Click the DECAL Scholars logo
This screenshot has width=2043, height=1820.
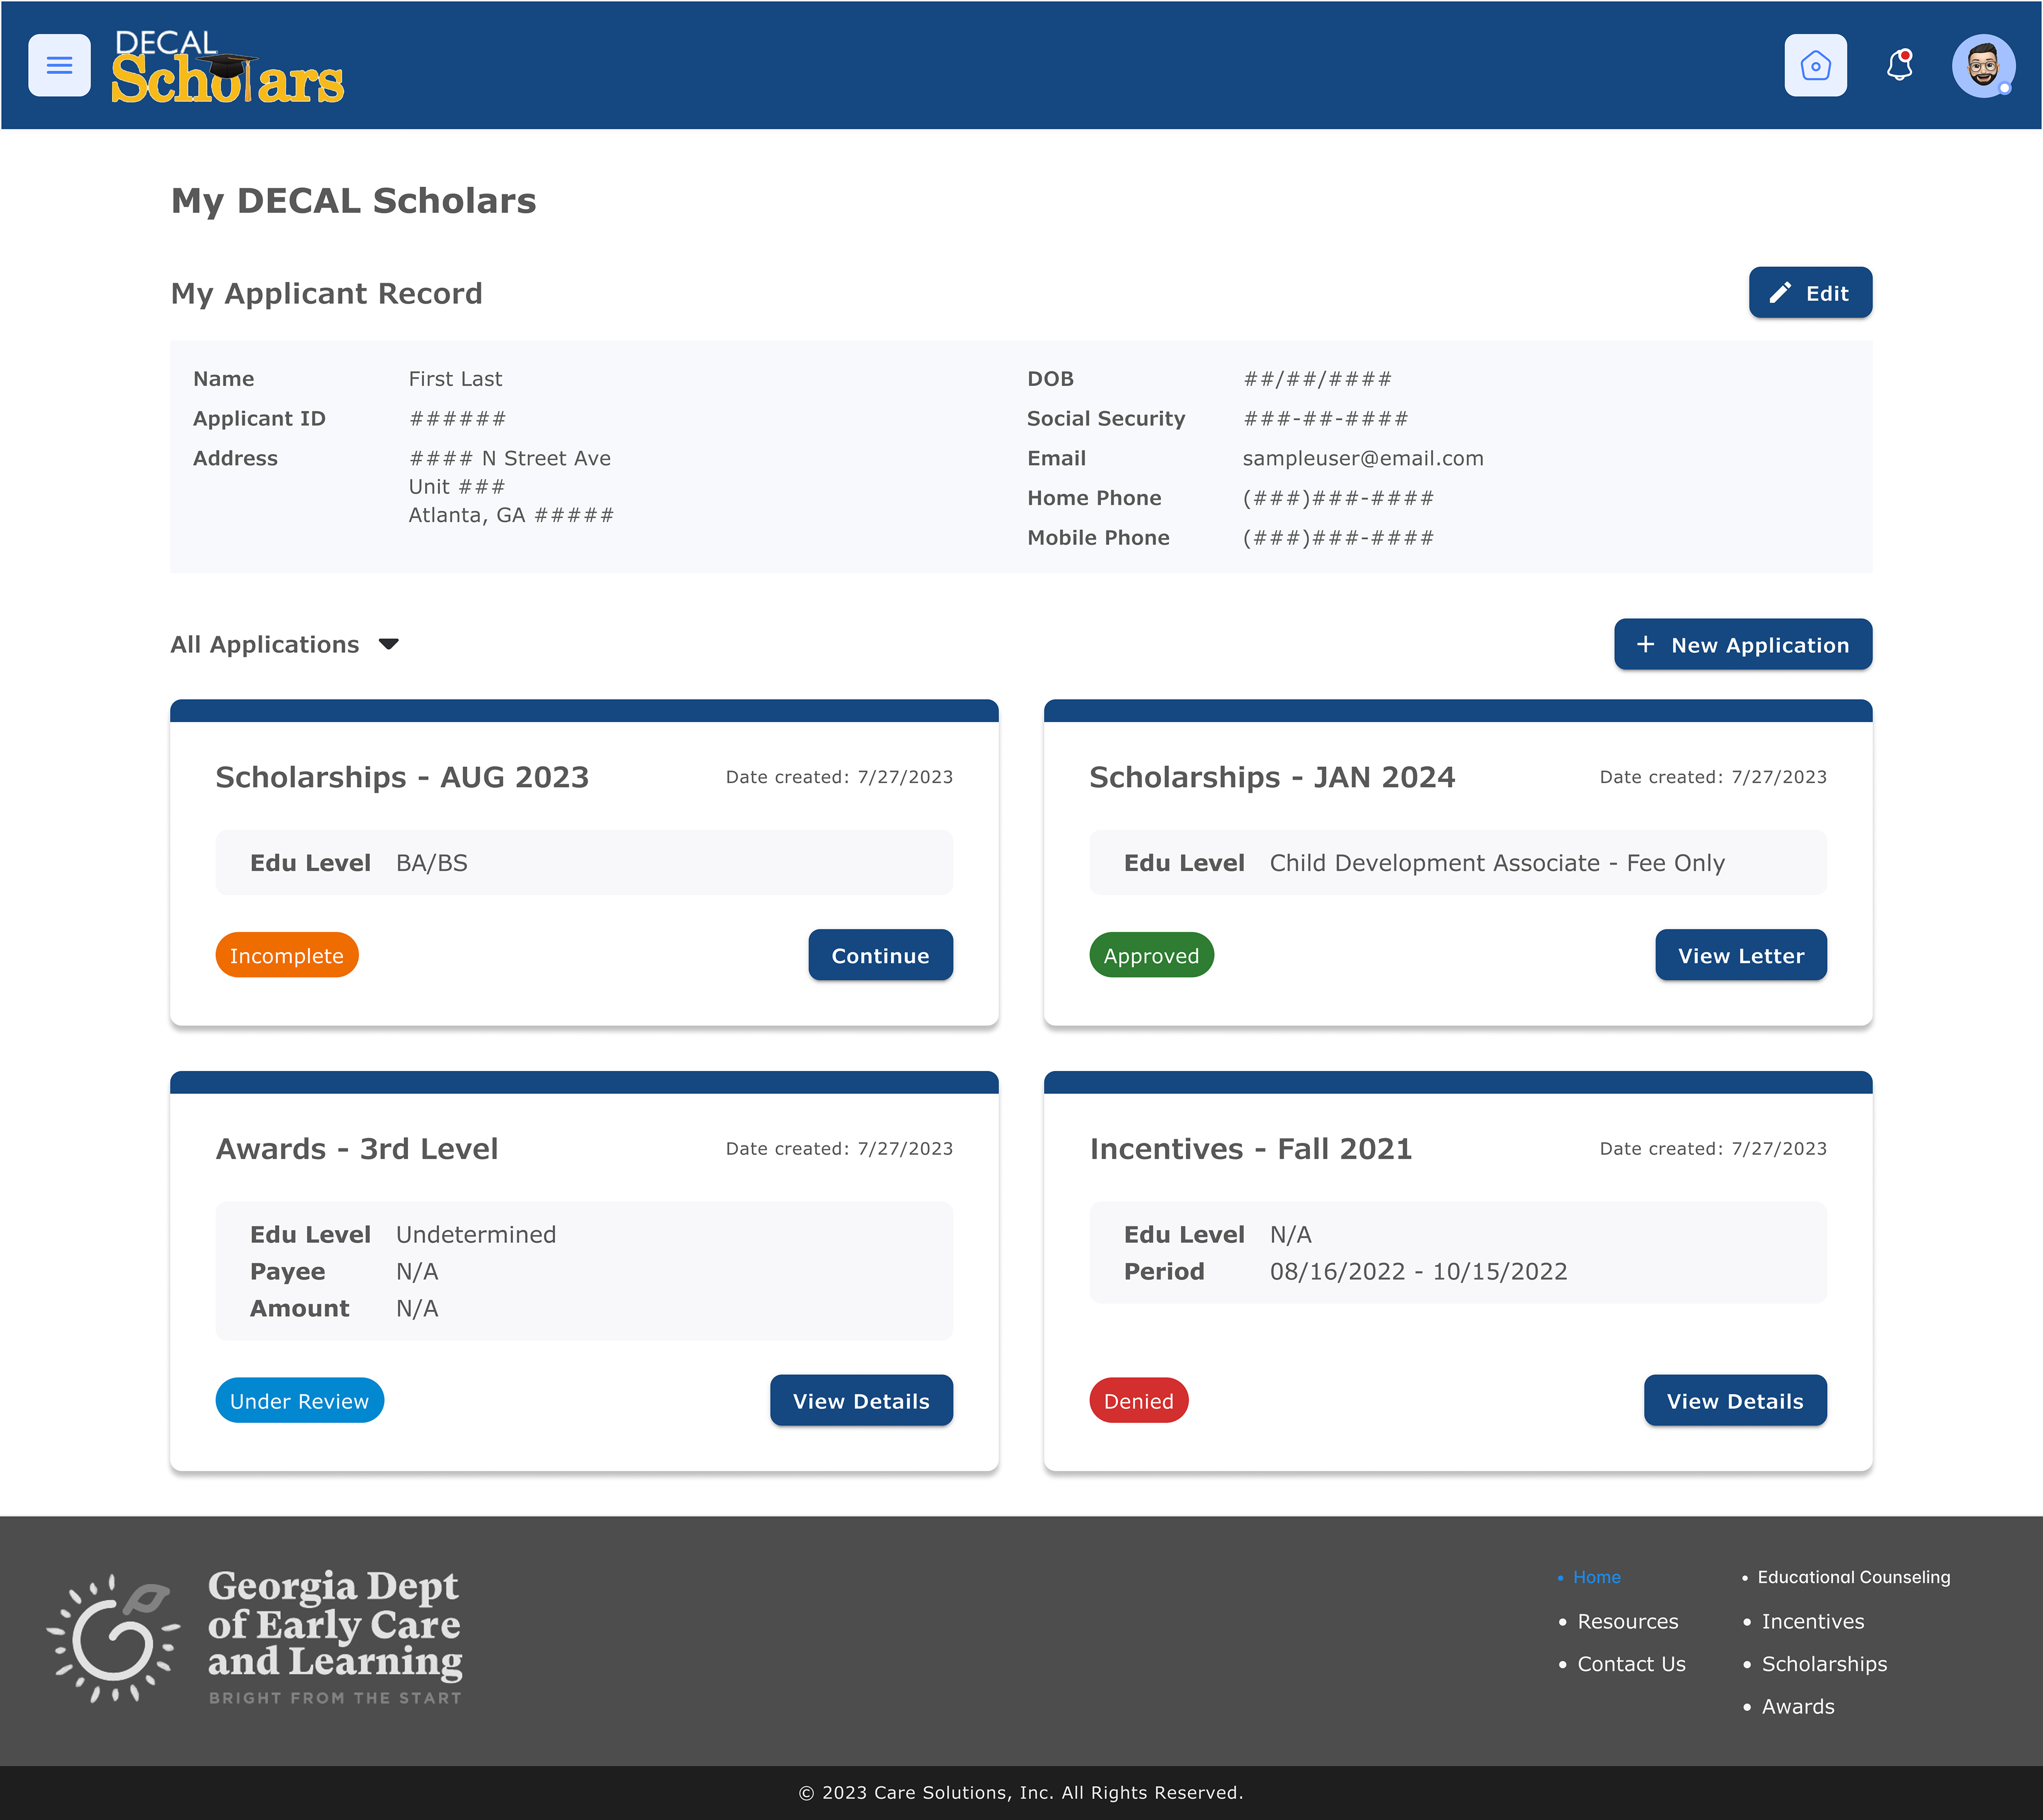pyautogui.click(x=227, y=66)
